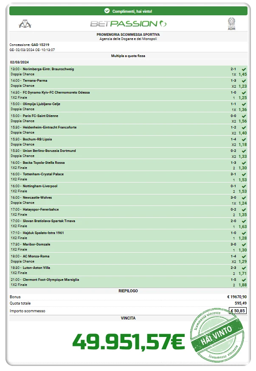The height and width of the screenshot is (371, 256).
Task: Click the FC Dynamo Kyiv-FC Chernomorets Odessa match name
Action: pos(56,92)
